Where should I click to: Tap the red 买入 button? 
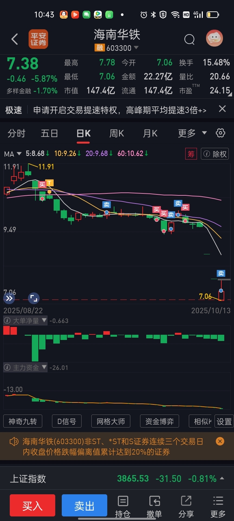(x=32, y=505)
